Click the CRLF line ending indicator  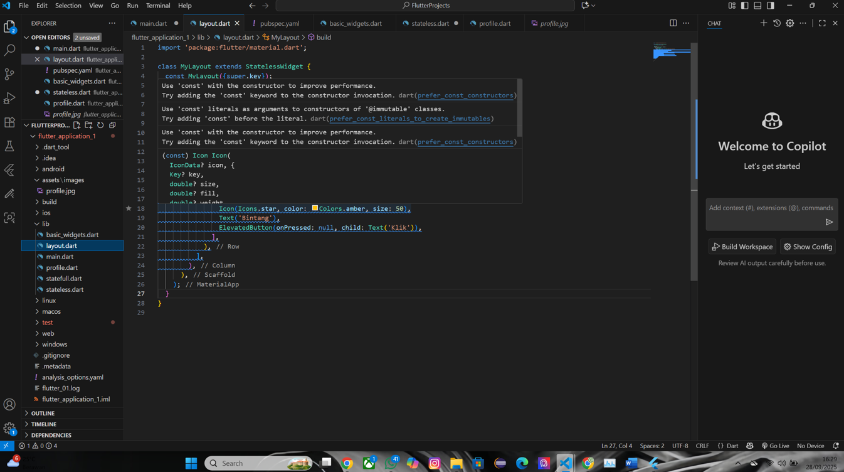(702, 446)
